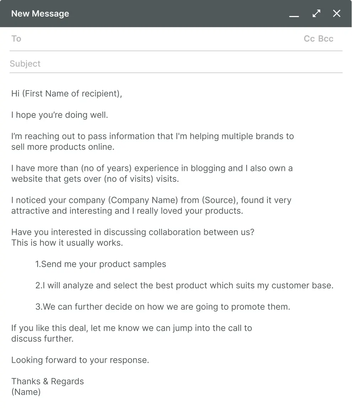The height and width of the screenshot is (410, 352).
Task: Click step 3 about promoting products
Action: tap(163, 307)
